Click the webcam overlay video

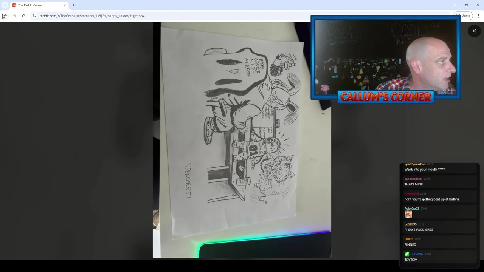(x=386, y=57)
